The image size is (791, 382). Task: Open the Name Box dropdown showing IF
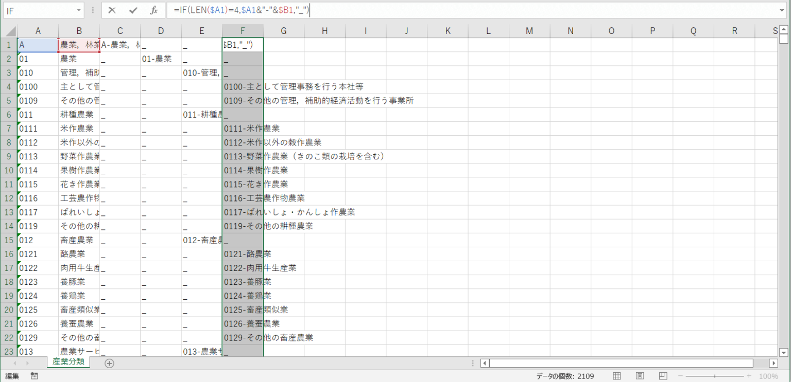point(79,10)
